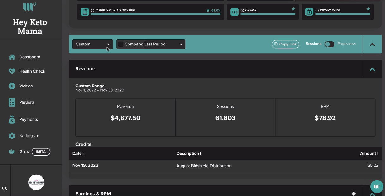
Task: Open the Mediavine chat widget bubble
Action: click(x=376, y=187)
